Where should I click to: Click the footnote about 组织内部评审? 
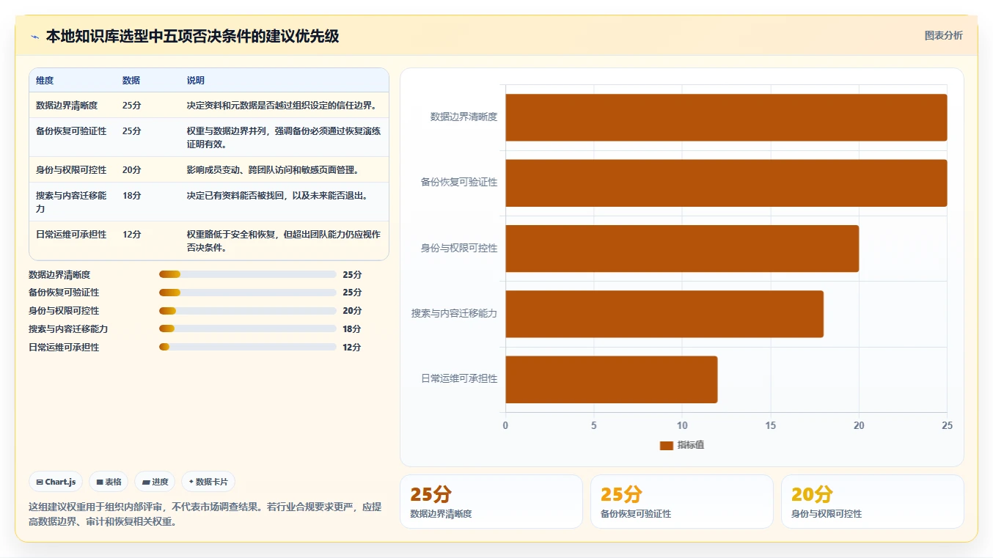click(x=205, y=513)
